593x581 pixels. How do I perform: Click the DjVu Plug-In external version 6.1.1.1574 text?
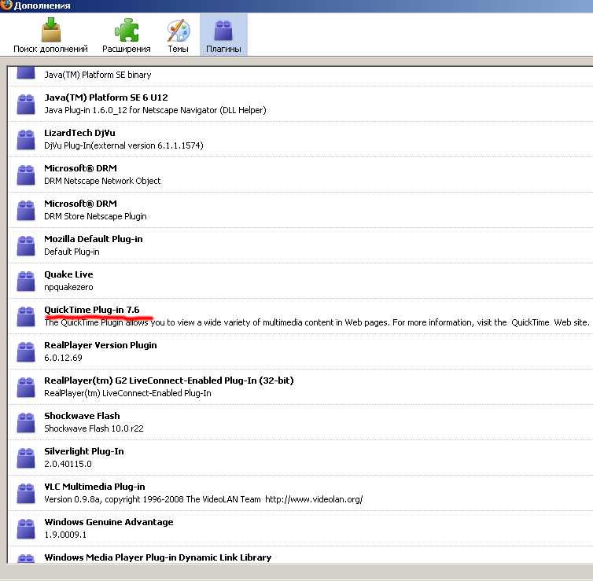coord(123,145)
